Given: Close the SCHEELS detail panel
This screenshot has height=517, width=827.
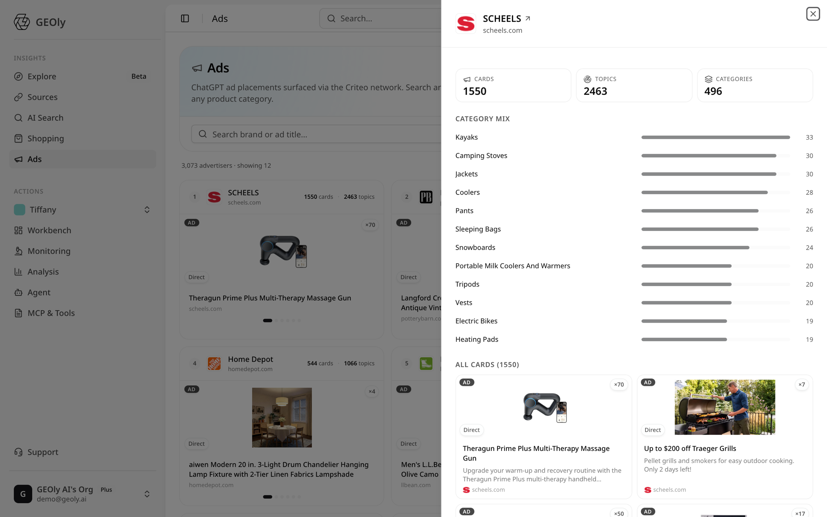Looking at the screenshot, I should pyautogui.click(x=813, y=14).
